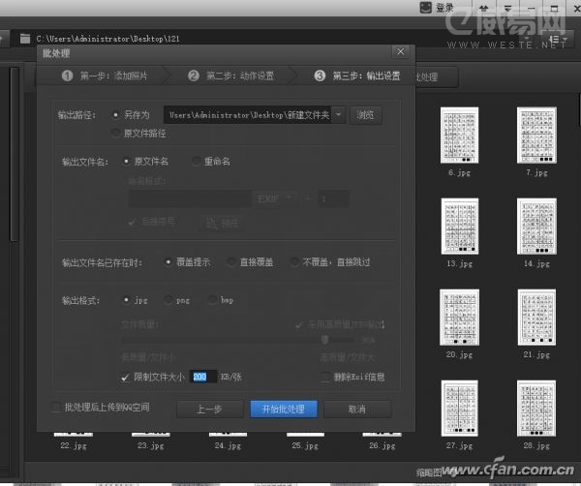Select the 重命名 radio button

coord(196,161)
